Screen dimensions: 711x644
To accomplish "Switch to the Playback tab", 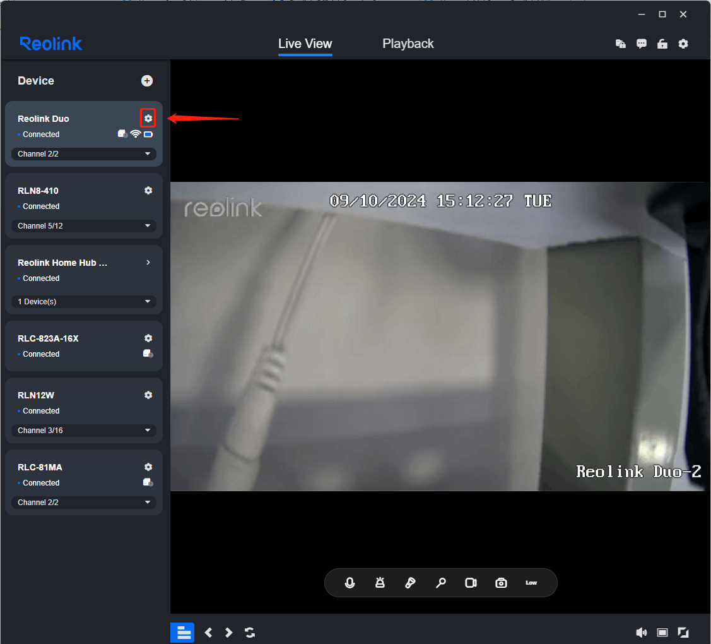I will 408,44.
